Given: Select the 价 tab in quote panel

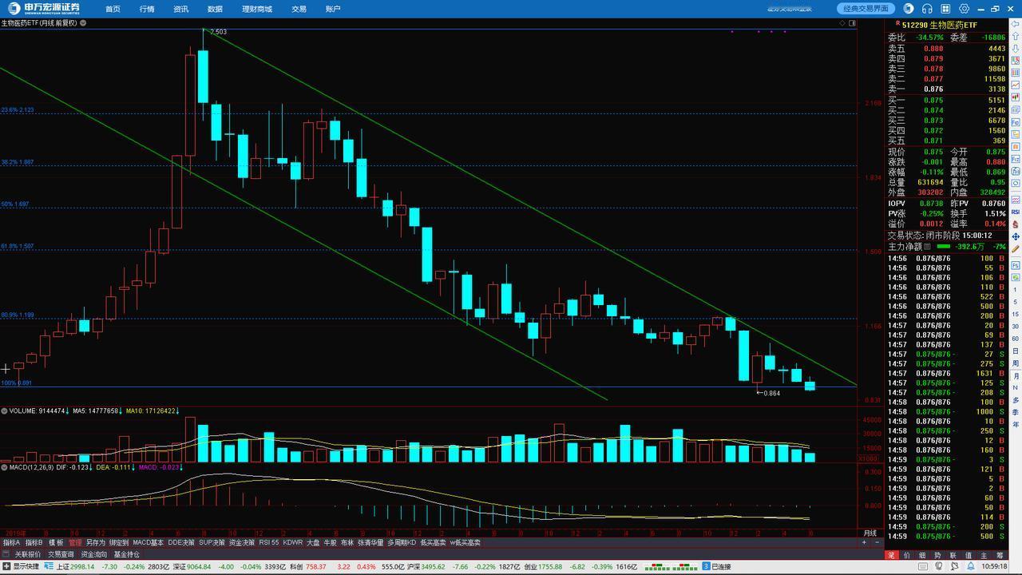Looking at the screenshot, I should (x=908, y=555).
